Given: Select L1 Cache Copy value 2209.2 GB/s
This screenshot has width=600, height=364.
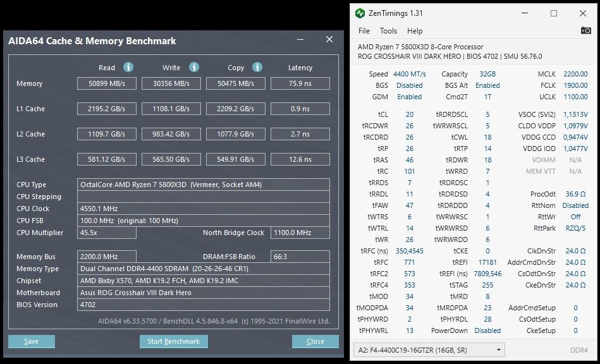Looking at the screenshot, I should [x=236, y=109].
